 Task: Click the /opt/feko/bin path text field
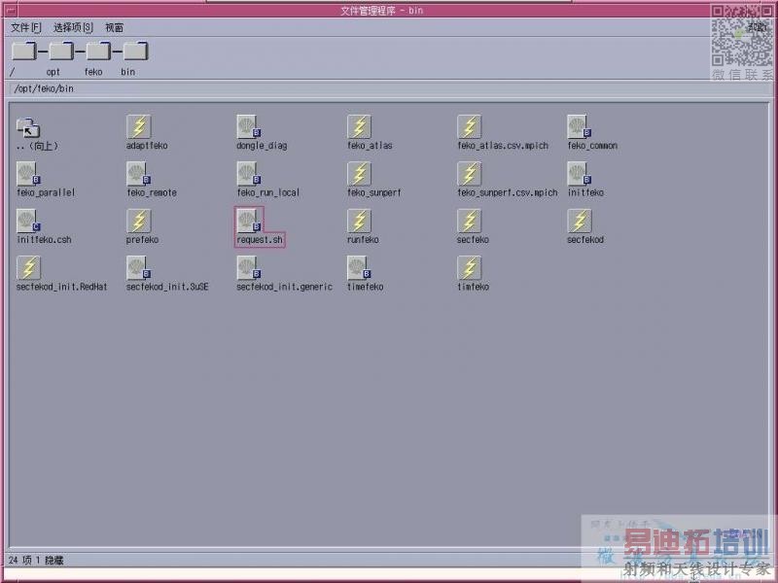[x=389, y=88]
